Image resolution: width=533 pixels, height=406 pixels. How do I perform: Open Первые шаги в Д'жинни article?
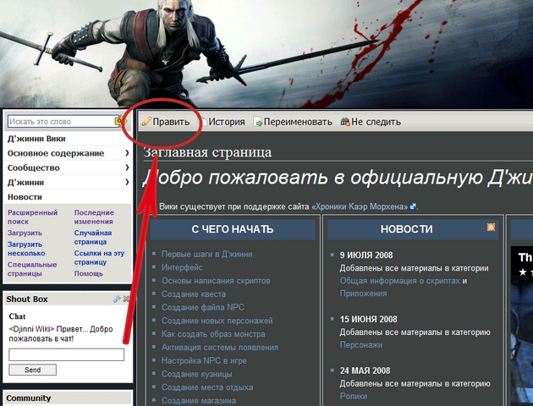tap(206, 254)
